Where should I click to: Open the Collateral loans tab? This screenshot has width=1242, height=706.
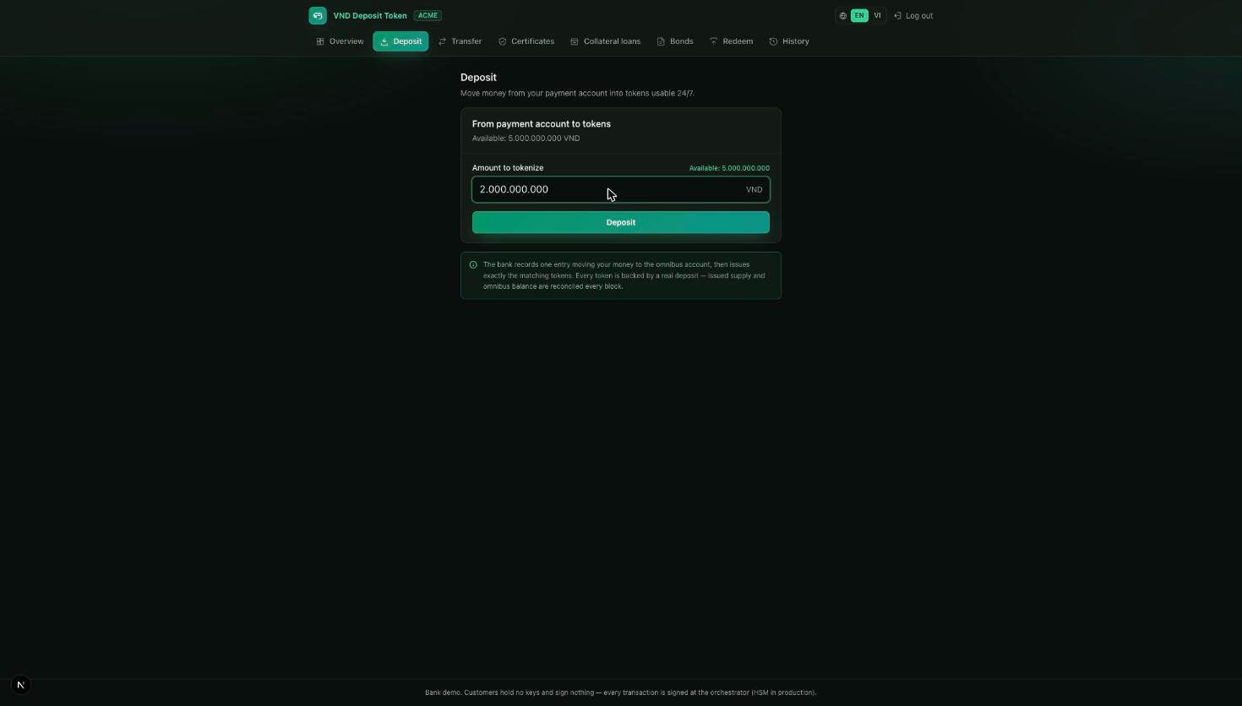[606, 41]
